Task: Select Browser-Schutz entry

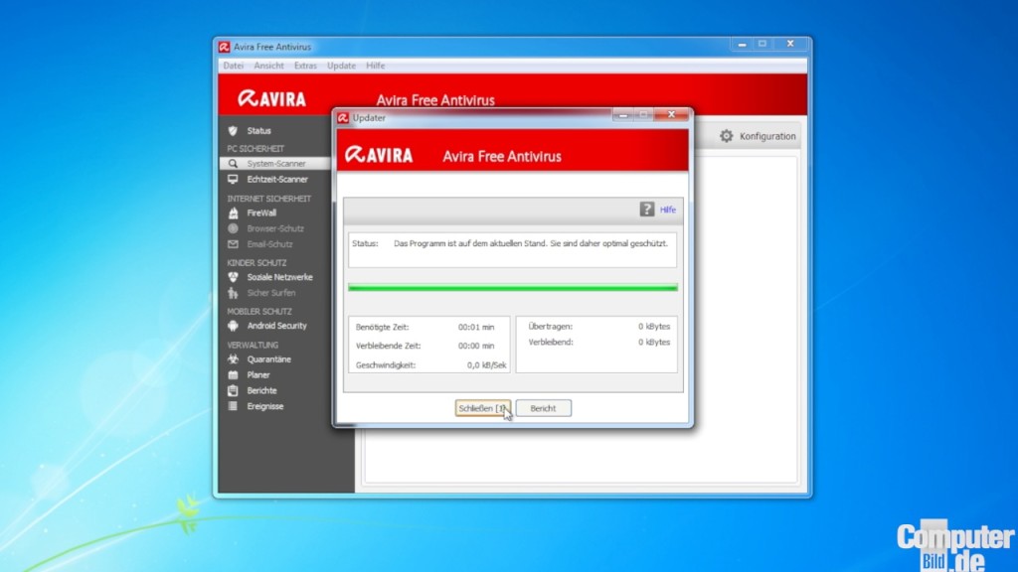Action: tap(275, 228)
